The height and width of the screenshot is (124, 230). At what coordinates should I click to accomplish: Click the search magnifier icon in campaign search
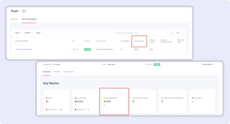click(115, 33)
